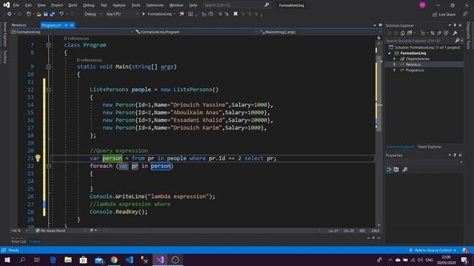
Task: Click the Open File folder icon
Action: click(39, 14)
